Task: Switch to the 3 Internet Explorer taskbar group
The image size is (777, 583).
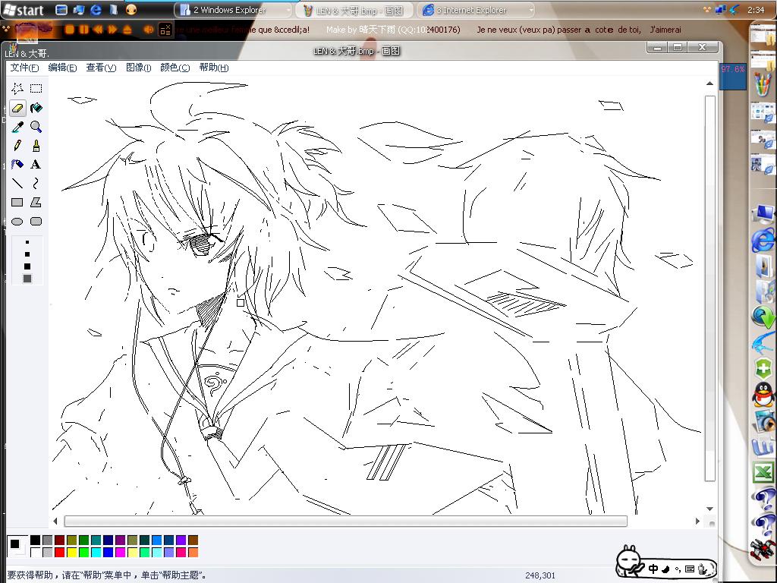Action: pos(477,10)
